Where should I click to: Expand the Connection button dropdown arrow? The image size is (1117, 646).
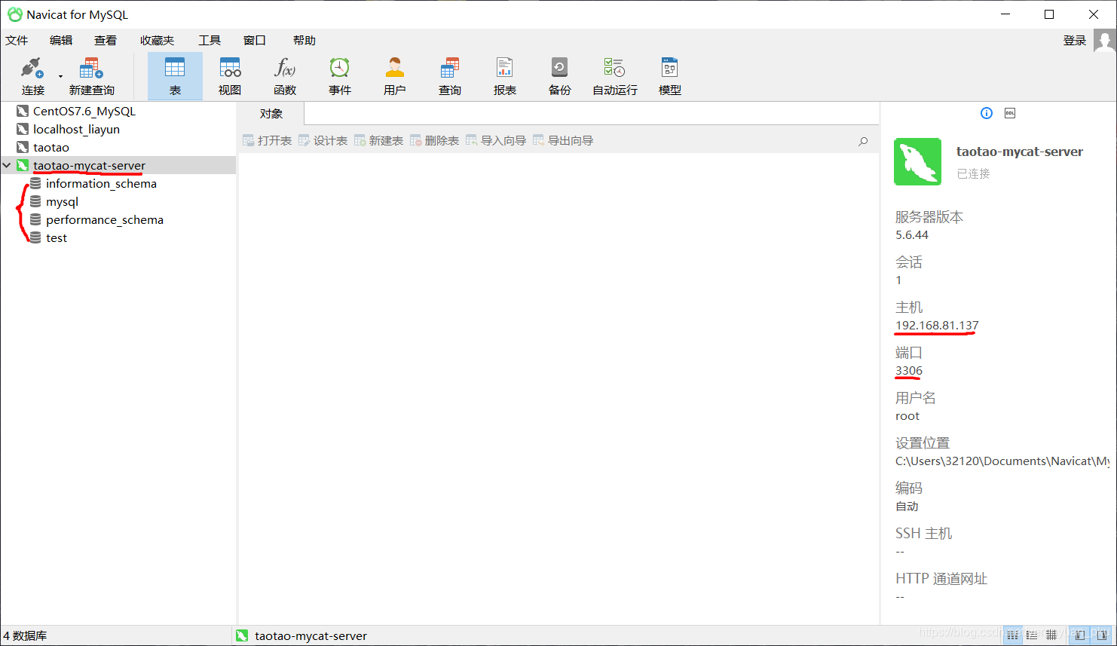click(60, 76)
